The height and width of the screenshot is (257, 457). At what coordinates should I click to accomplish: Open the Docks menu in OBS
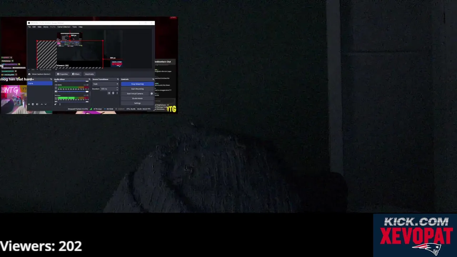coord(46,27)
